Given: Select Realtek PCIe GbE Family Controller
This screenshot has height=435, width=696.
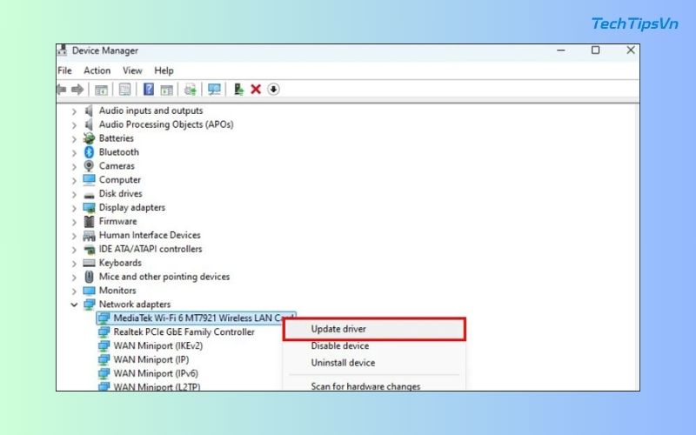Looking at the screenshot, I should (x=184, y=332).
